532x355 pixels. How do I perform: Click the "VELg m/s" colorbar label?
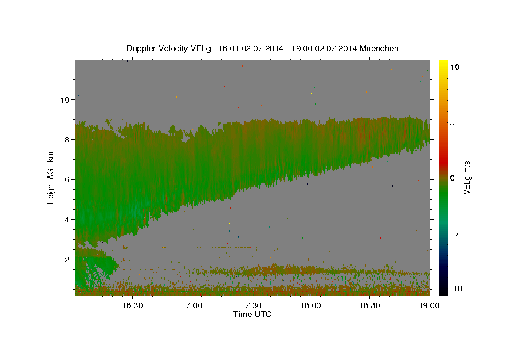(467, 177)
